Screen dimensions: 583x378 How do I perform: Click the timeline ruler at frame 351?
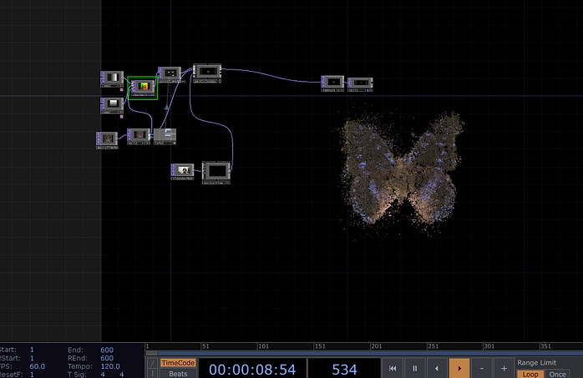click(545, 346)
